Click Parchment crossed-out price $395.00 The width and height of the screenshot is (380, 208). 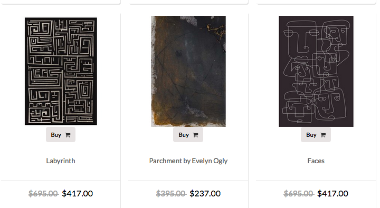pos(171,193)
